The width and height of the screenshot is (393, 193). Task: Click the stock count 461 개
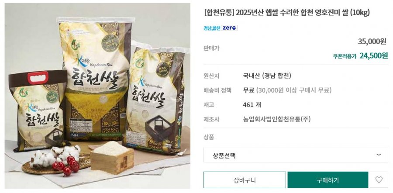252,104
